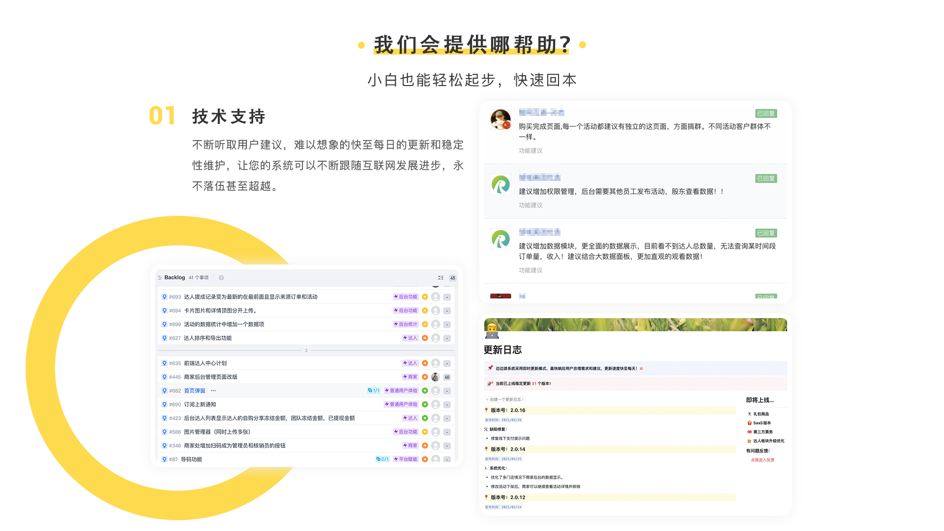The height and width of the screenshot is (531, 944).
Task: Click 已回复 badge on 权限管理 suggestion
Action: coord(766,178)
